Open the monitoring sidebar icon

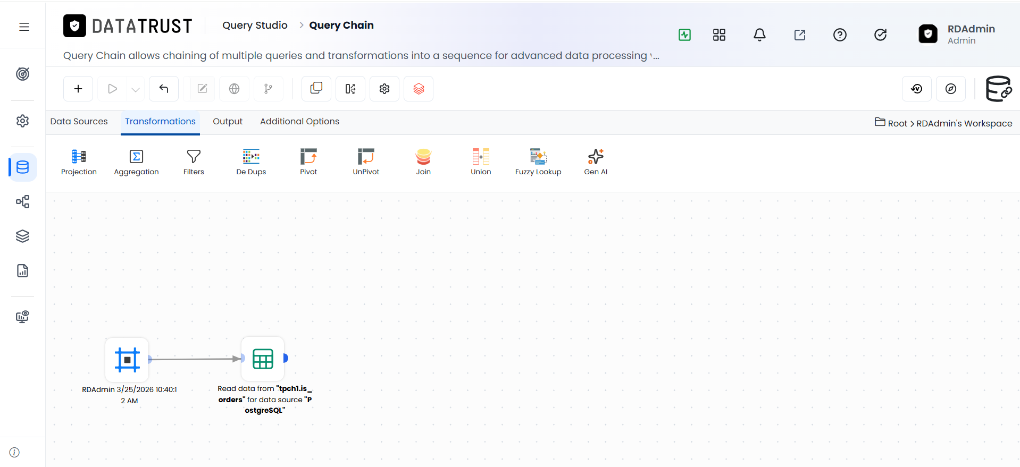click(22, 317)
